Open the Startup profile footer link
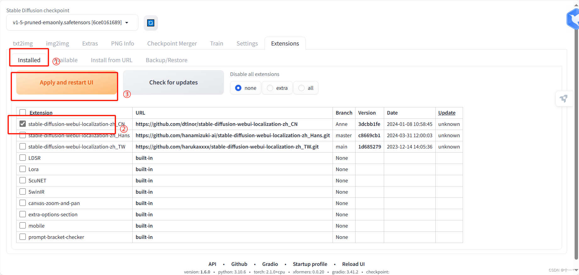The width and height of the screenshot is (579, 275). pos(310,264)
